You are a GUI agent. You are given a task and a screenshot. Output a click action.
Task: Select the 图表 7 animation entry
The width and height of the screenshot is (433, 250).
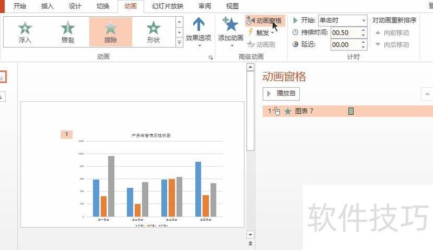pos(347,111)
